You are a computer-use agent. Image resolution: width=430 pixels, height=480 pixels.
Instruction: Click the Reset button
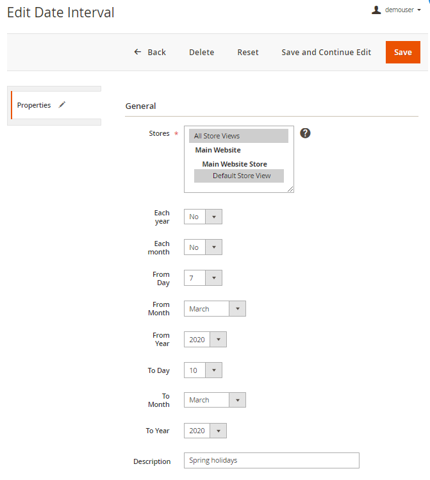(x=248, y=53)
